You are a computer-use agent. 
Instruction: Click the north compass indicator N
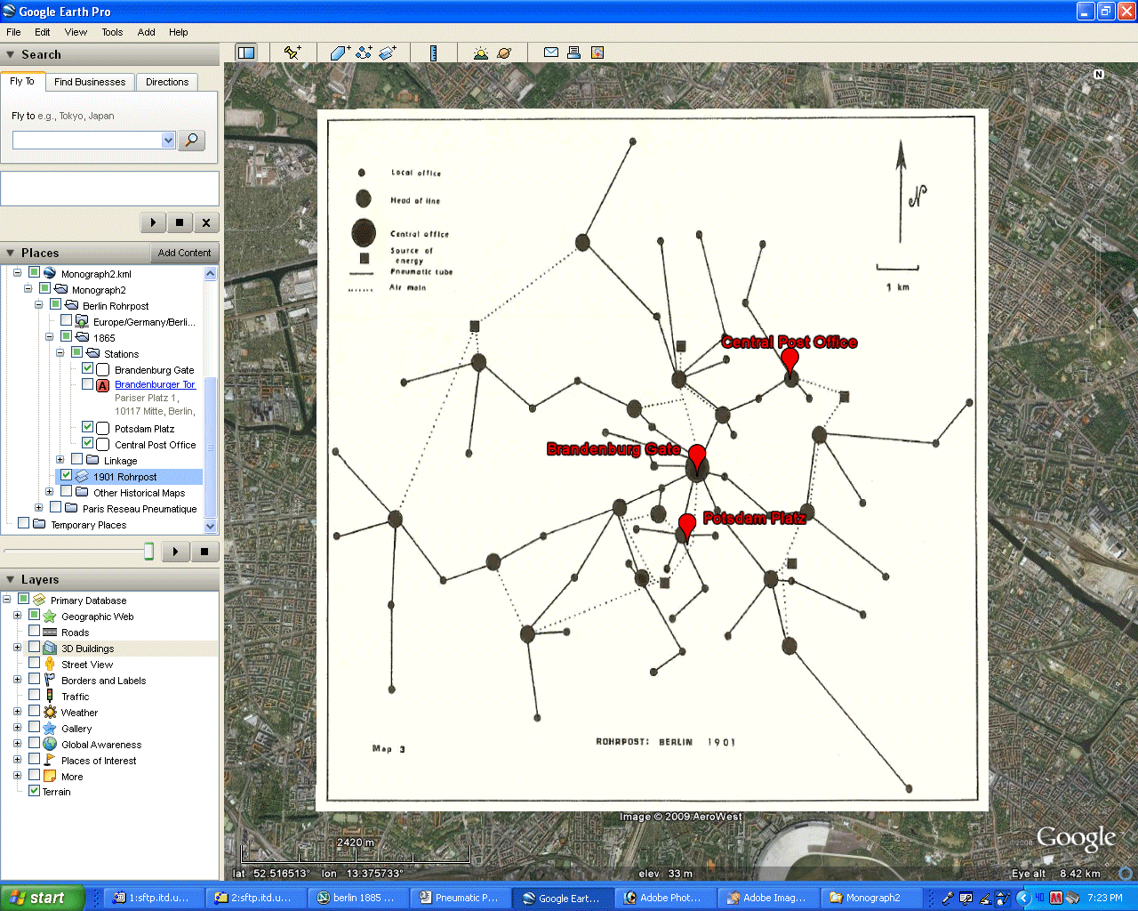pyautogui.click(x=1099, y=74)
